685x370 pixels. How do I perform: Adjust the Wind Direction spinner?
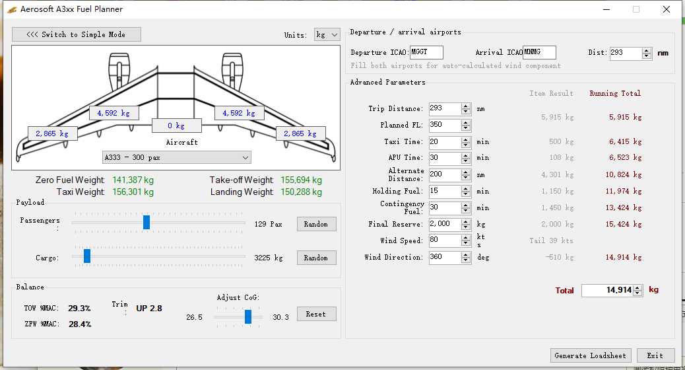coord(466,257)
